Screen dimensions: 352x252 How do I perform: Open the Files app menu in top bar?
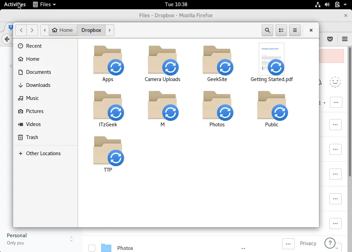[44, 4]
